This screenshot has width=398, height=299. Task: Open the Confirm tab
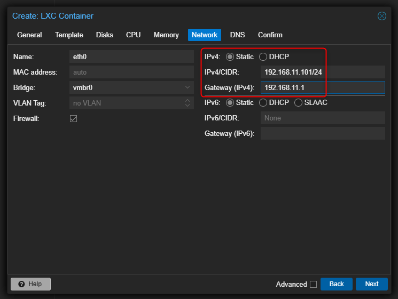[270, 35]
